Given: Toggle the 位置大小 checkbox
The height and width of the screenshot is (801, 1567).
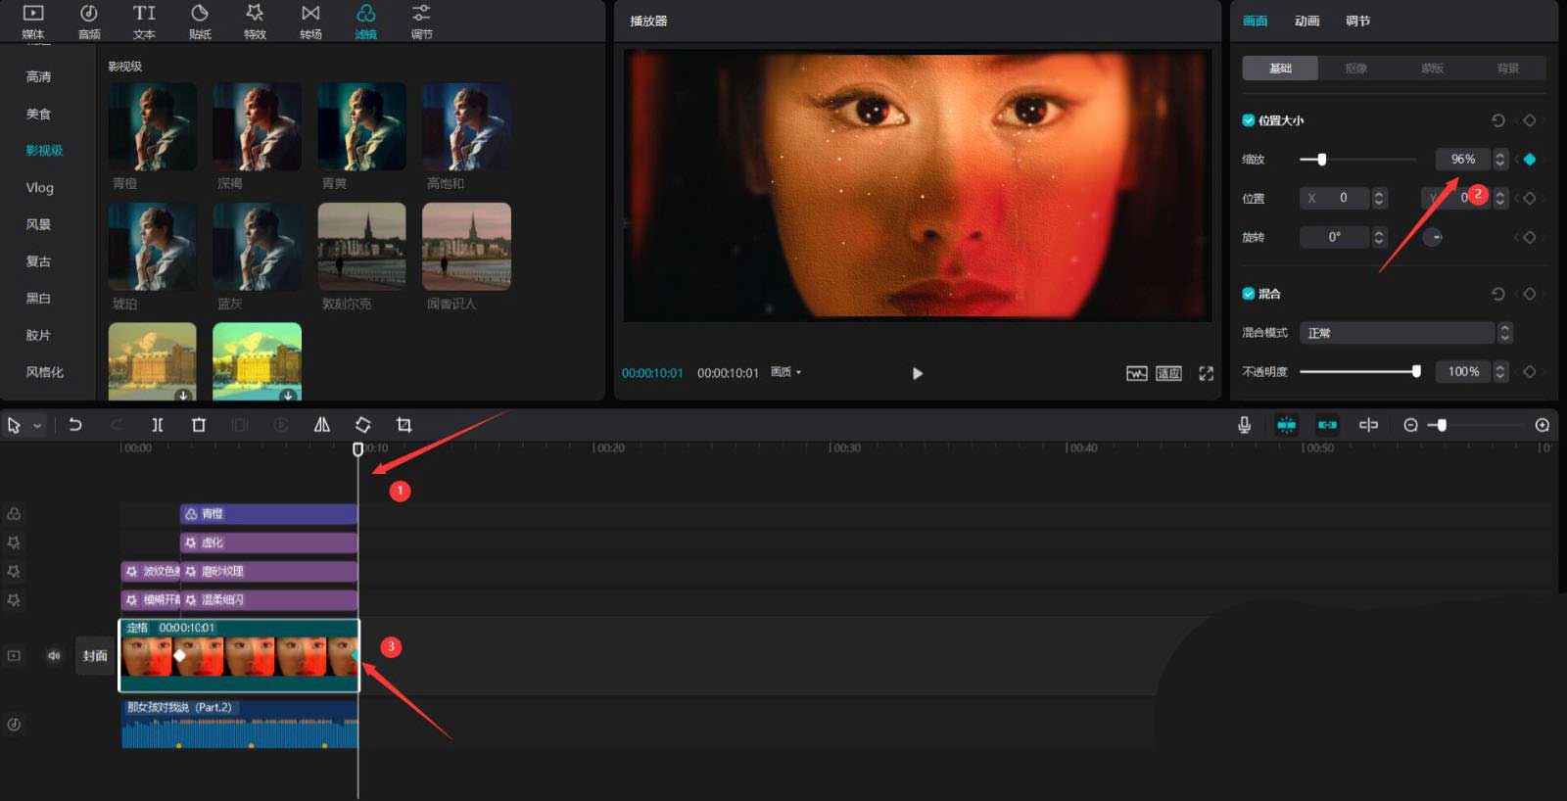Looking at the screenshot, I should pos(1248,120).
